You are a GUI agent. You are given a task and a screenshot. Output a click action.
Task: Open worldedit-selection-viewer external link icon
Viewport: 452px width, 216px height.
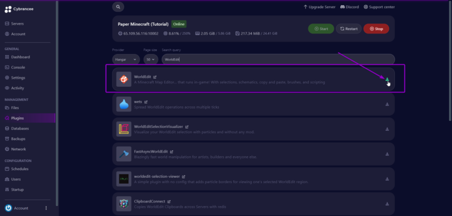tap(184, 177)
